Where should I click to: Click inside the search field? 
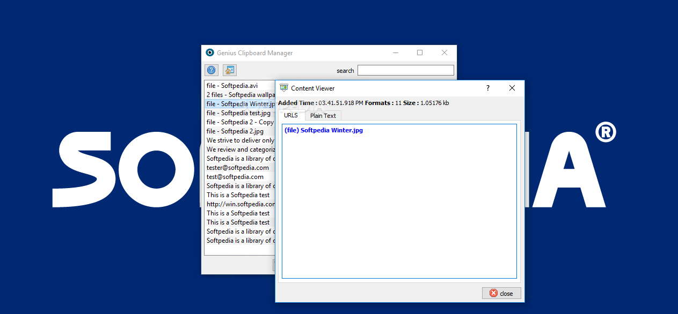tap(406, 70)
